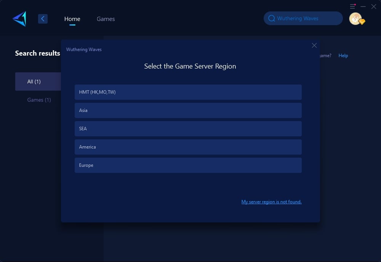
Task: Click the search magnifier icon
Action: (271, 18)
